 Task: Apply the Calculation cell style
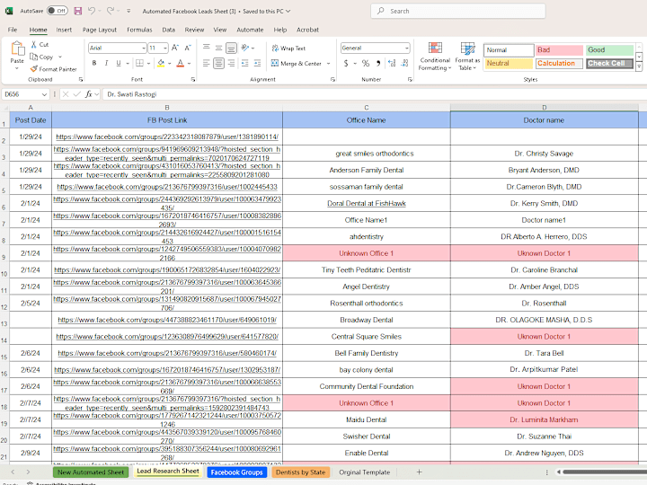[560, 64]
